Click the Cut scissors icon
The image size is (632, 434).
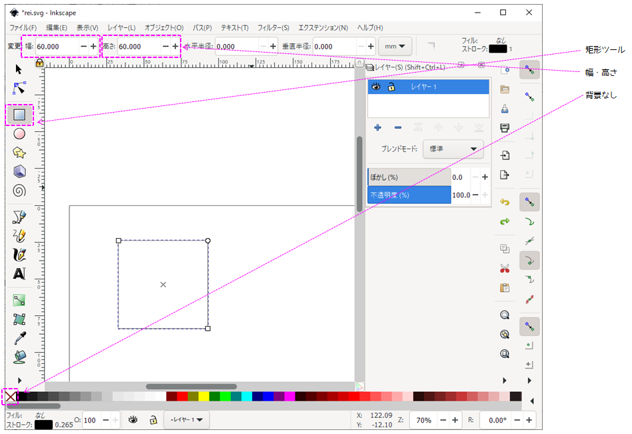pyautogui.click(x=505, y=268)
